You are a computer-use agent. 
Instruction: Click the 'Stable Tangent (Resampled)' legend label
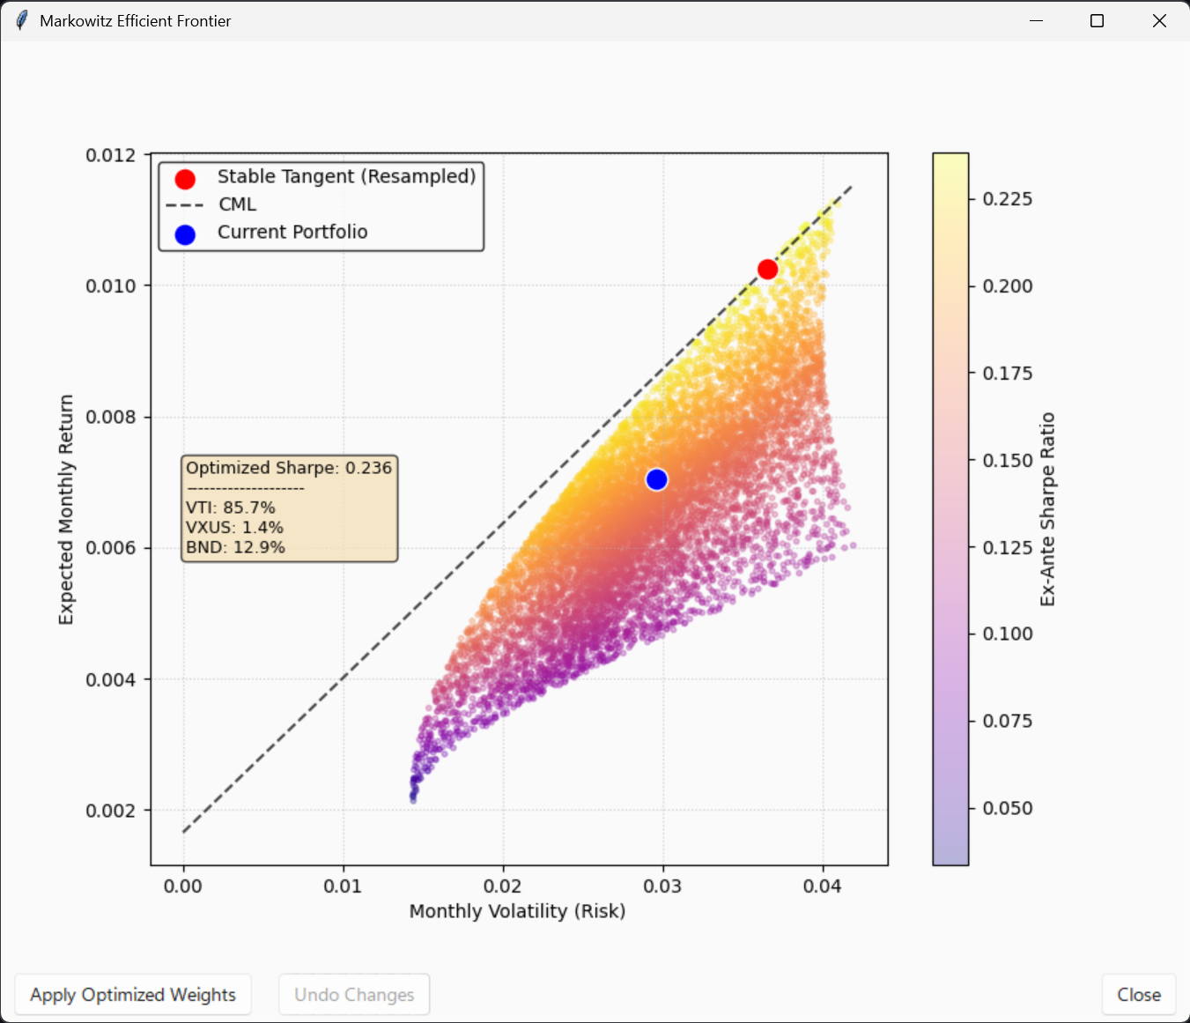[347, 176]
